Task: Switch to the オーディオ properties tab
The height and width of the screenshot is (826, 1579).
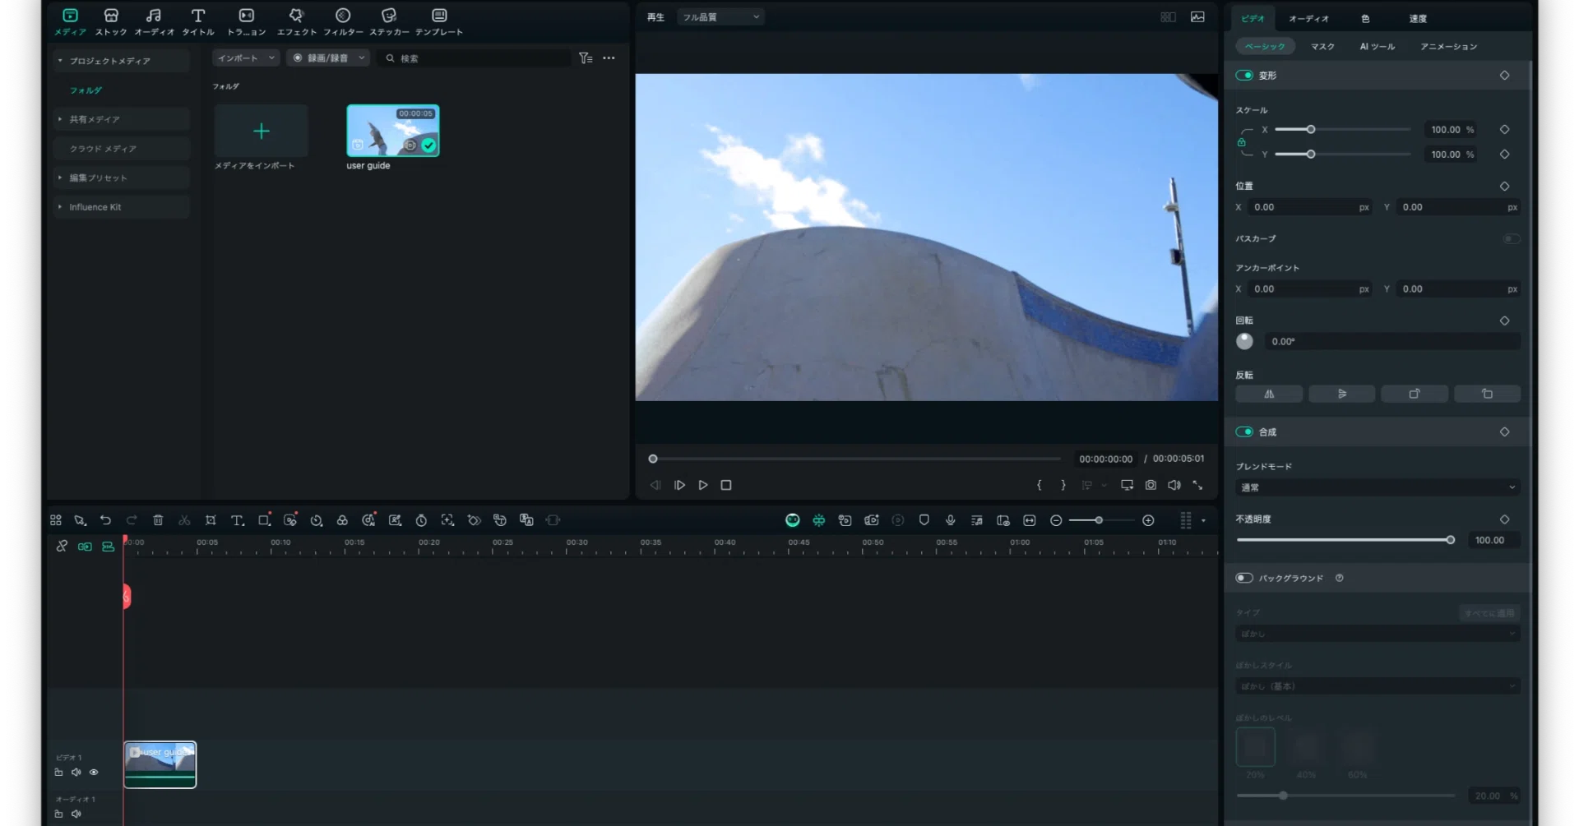Action: pos(1308,18)
